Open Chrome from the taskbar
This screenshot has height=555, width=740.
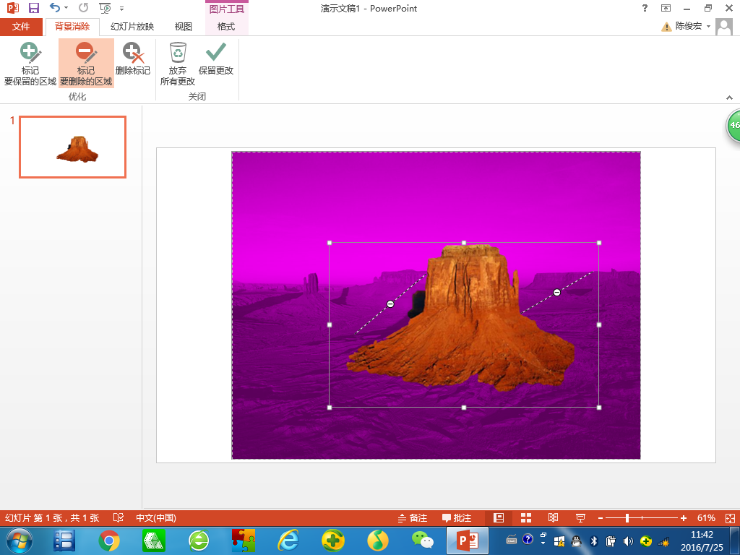[109, 541]
